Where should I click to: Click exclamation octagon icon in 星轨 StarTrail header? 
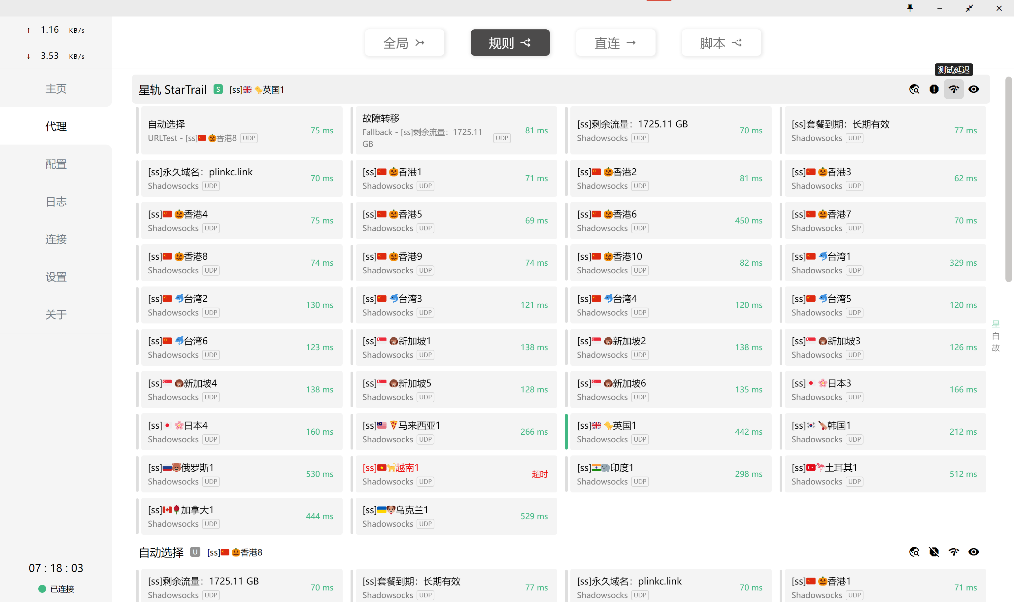[934, 89]
